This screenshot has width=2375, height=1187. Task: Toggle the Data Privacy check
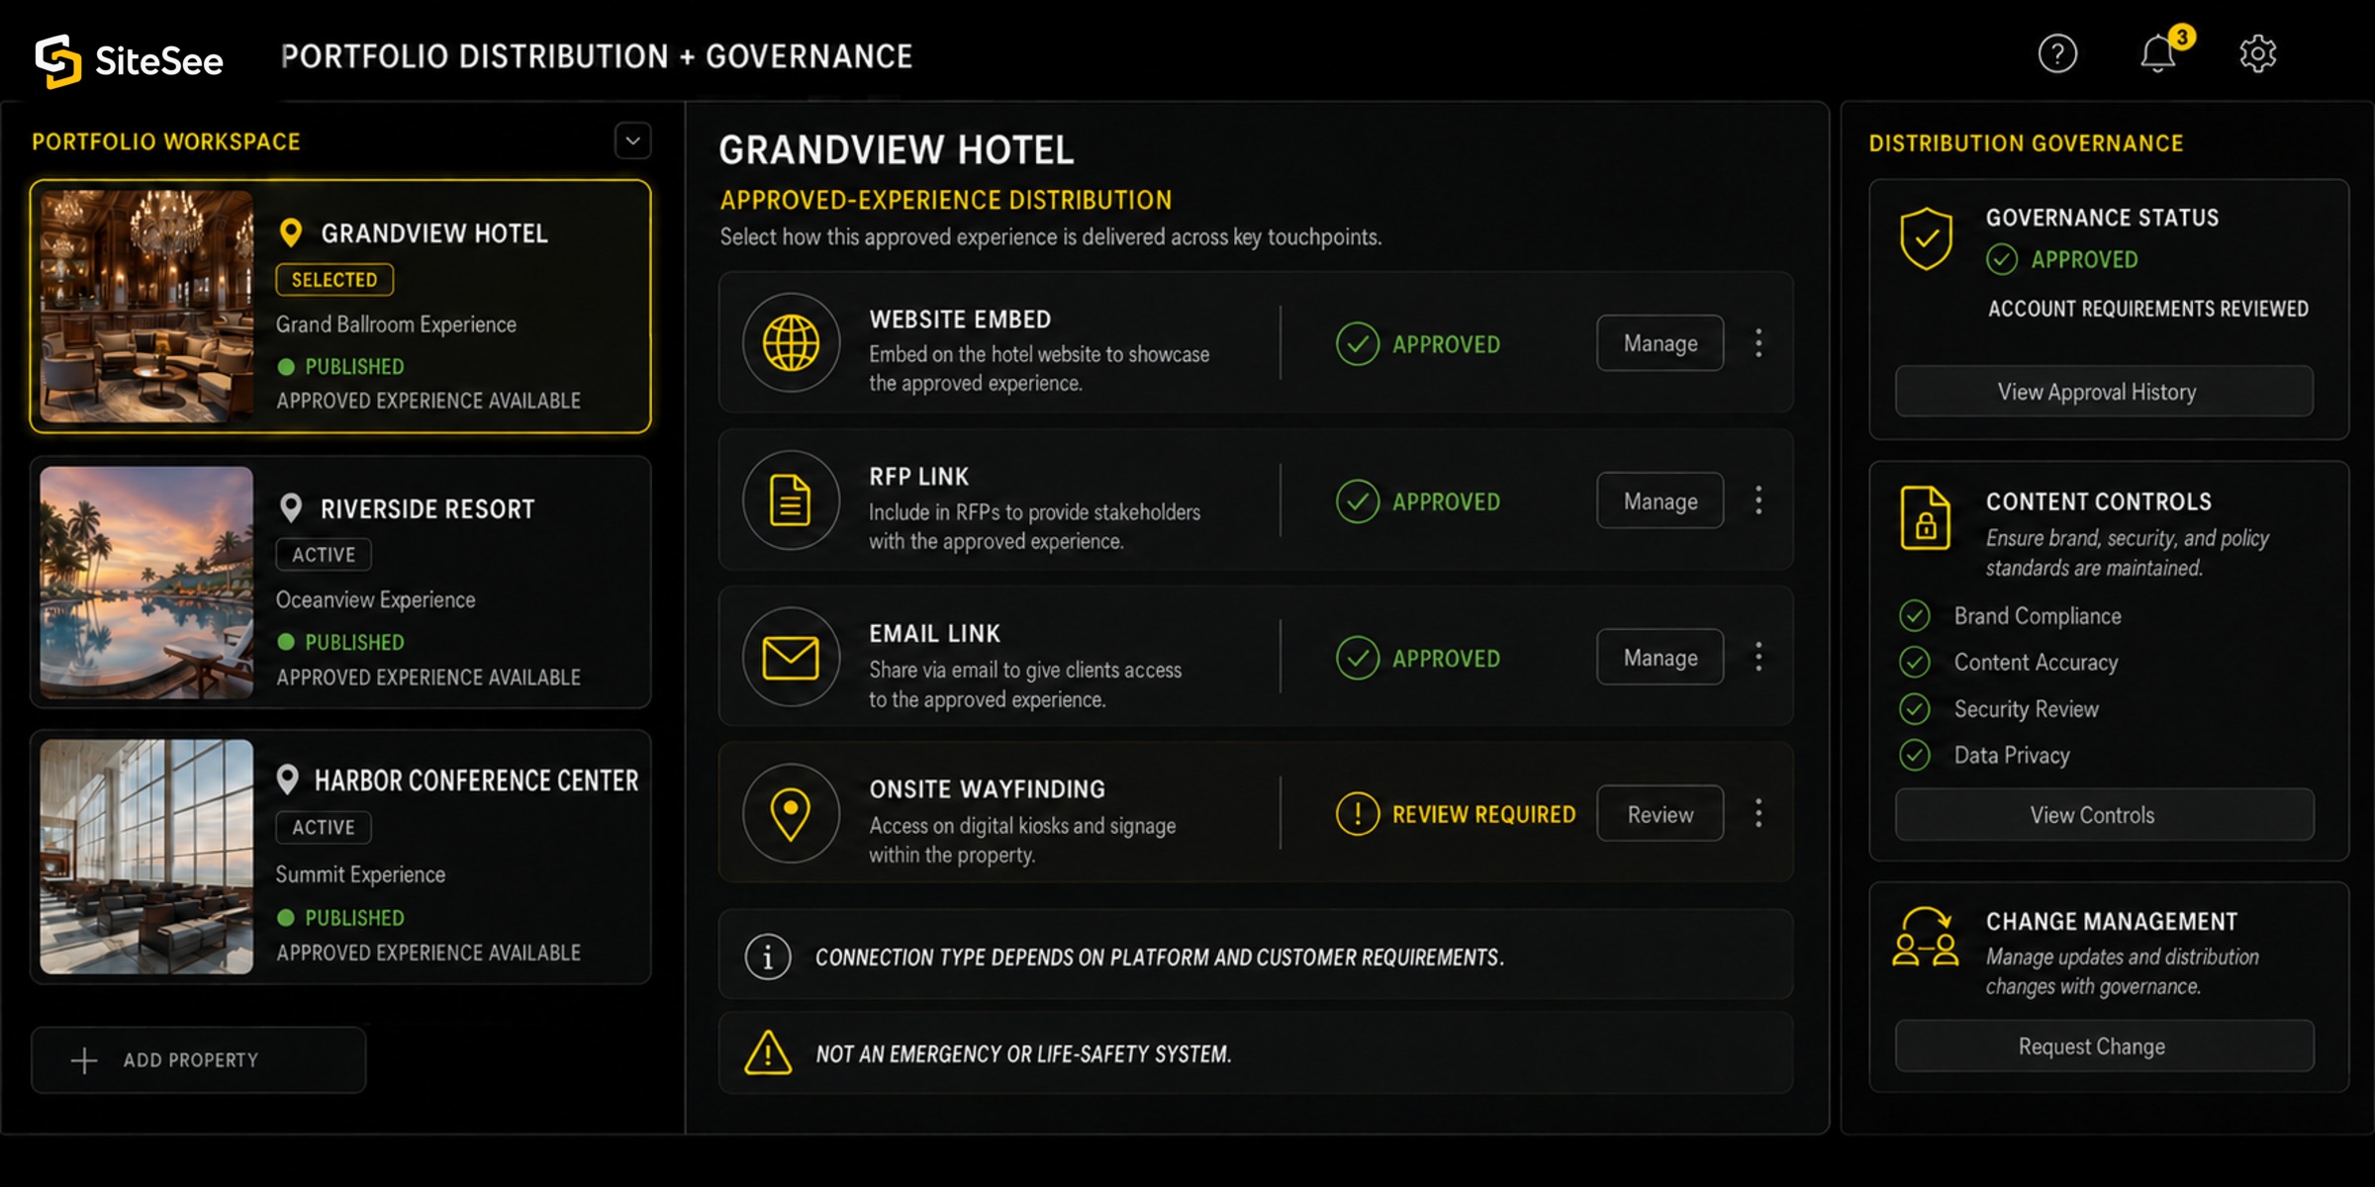pyautogui.click(x=1915, y=755)
